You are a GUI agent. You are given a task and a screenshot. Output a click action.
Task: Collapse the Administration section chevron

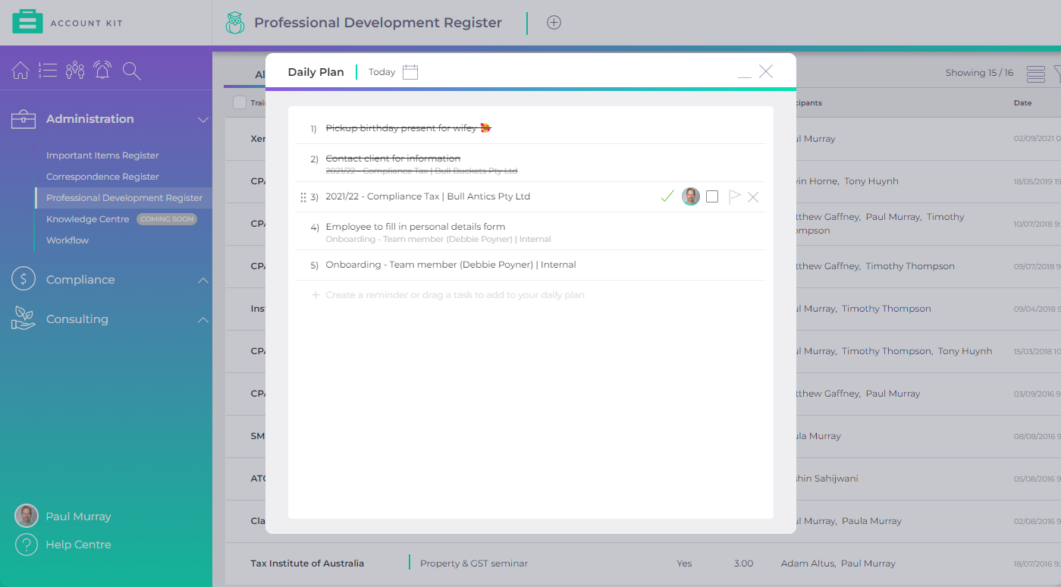(203, 119)
